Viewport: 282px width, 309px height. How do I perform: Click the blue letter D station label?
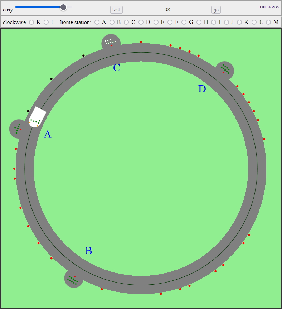pos(202,89)
